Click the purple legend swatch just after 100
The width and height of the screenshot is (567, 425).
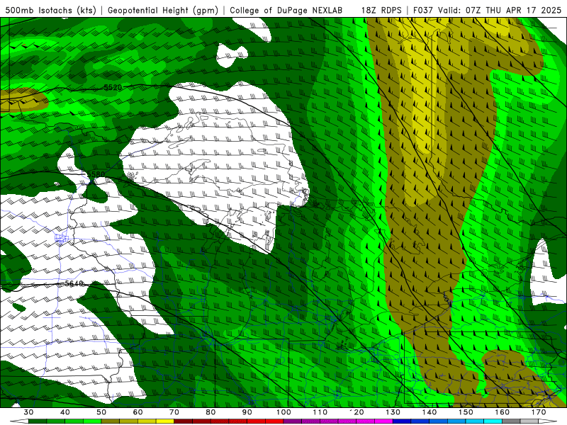click(x=293, y=421)
